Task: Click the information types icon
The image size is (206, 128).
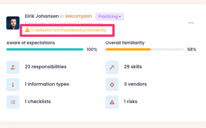Action: [x=13, y=85]
